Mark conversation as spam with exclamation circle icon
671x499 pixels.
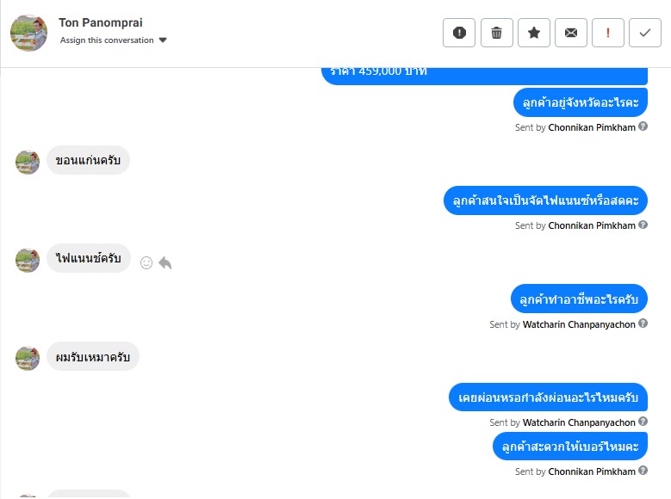(459, 33)
